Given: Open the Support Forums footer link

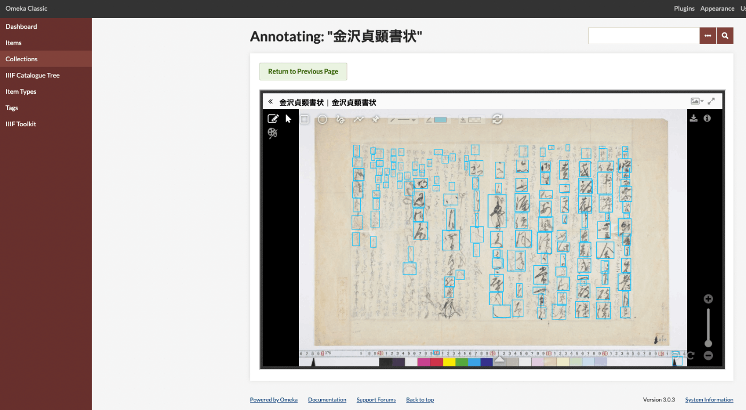Looking at the screenshot, I should pos(376,400).
